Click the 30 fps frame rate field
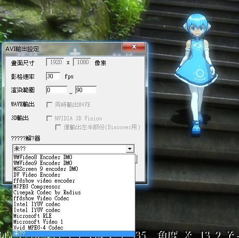 [x=53, y=76]
